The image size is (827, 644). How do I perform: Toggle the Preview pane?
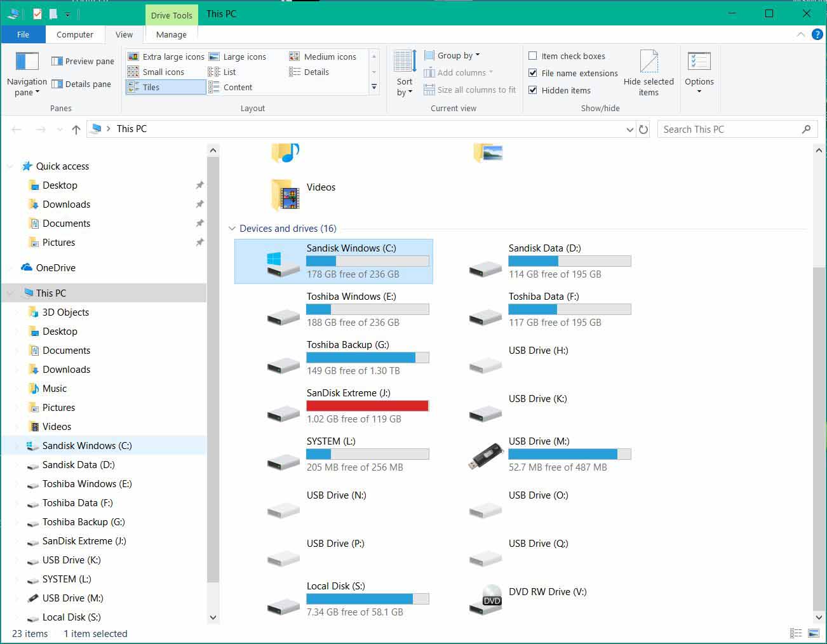pyautogui.click(x=83, y=61)
